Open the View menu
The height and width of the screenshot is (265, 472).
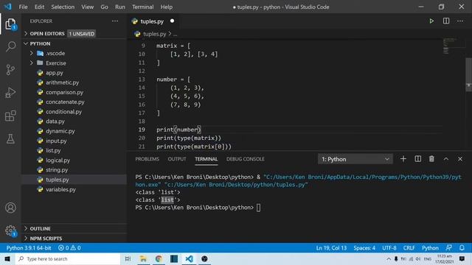[x=87, y=7]
